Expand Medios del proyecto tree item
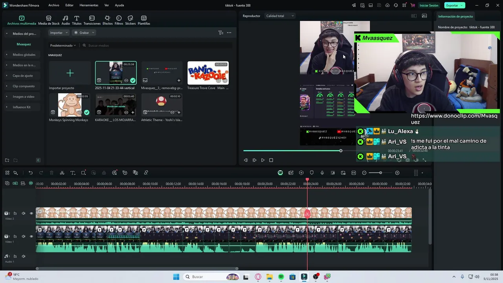This screenshot has width=503, height=283. (7, 34)
